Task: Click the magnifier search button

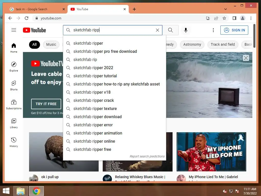Action: click(171, 30)
